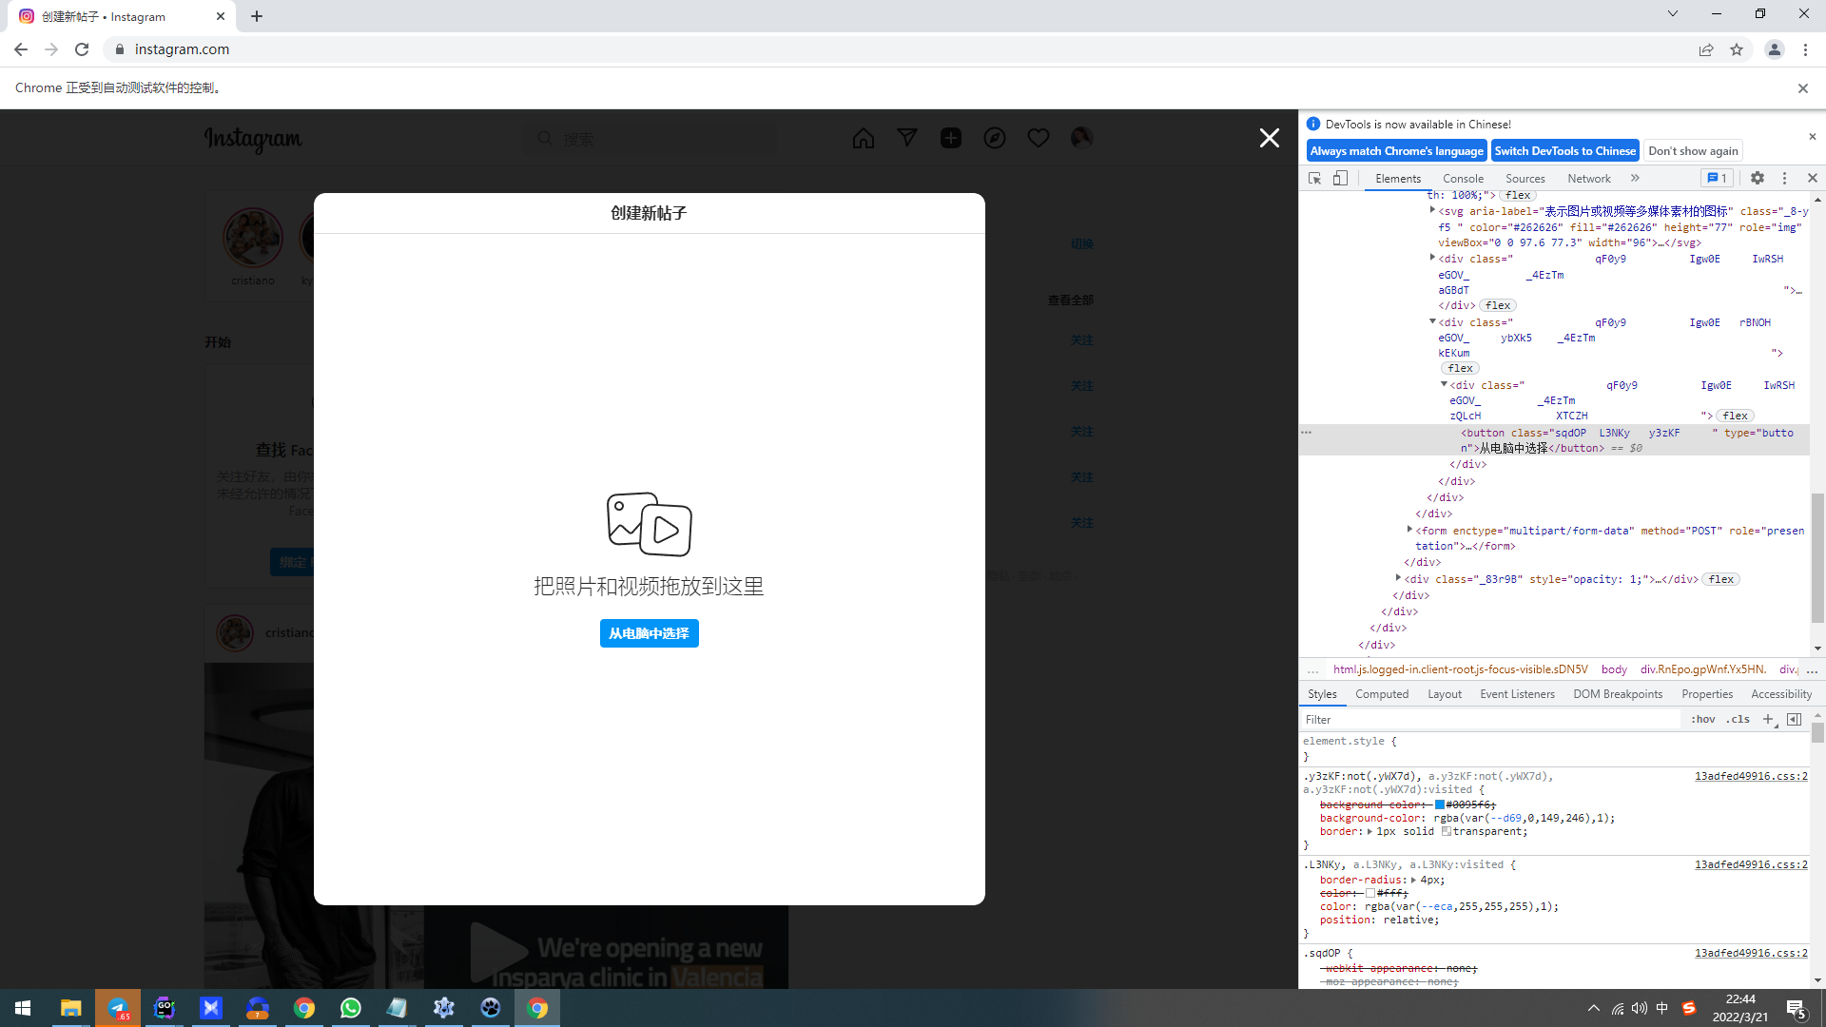Toggle :hov element state panel
Screen dimensions: 1826x1027
1703,720
